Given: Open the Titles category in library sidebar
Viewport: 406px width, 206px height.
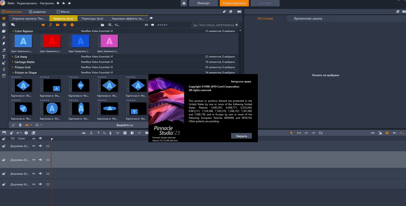Looking at the screenshot, I should pos(4,57).
